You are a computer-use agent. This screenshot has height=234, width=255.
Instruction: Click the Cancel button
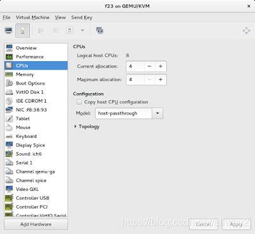click(x=203, y=224)
